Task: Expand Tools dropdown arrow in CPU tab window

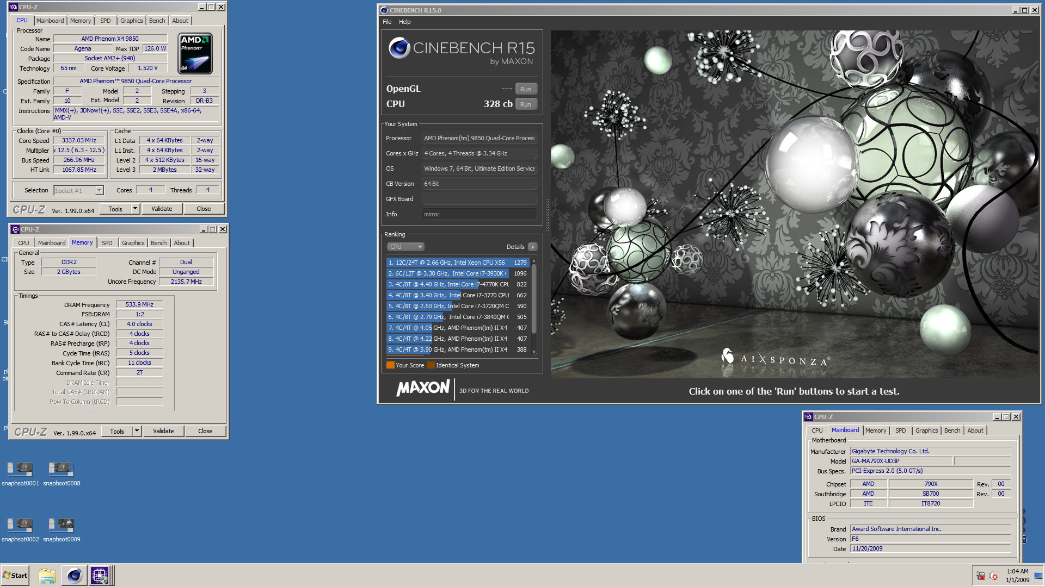Action: 136,209
